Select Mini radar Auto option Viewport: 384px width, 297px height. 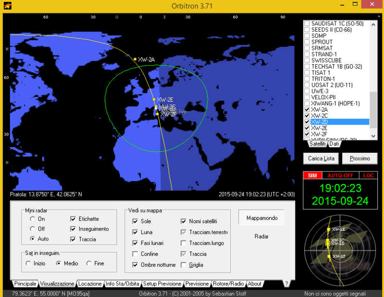coord(32,239)
